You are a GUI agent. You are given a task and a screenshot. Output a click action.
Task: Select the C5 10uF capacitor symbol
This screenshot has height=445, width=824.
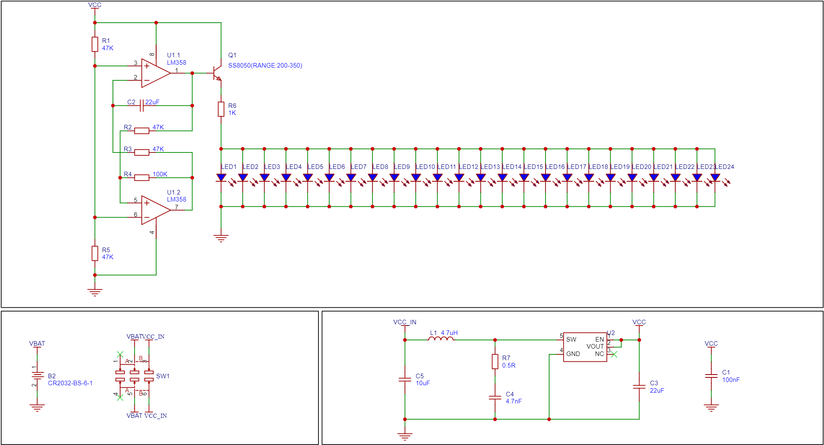tap(405, 379)
